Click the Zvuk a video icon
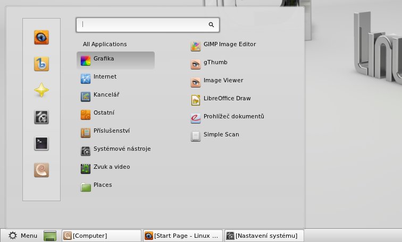This screenshot has width=402, height=242. [x=86, y=169]
